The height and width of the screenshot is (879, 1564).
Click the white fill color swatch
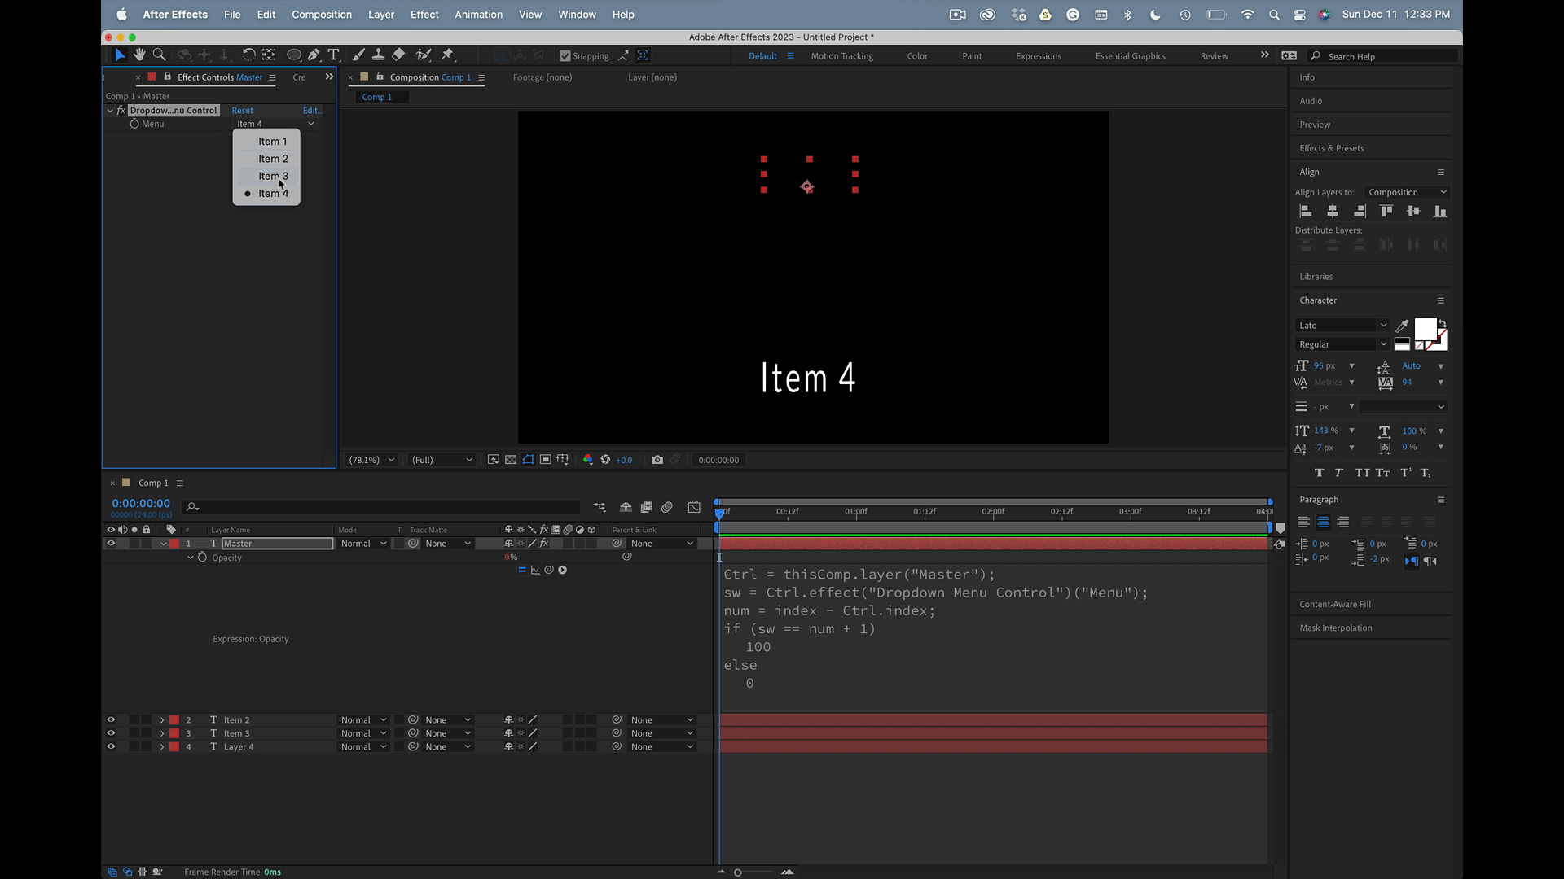[1425, 329]
